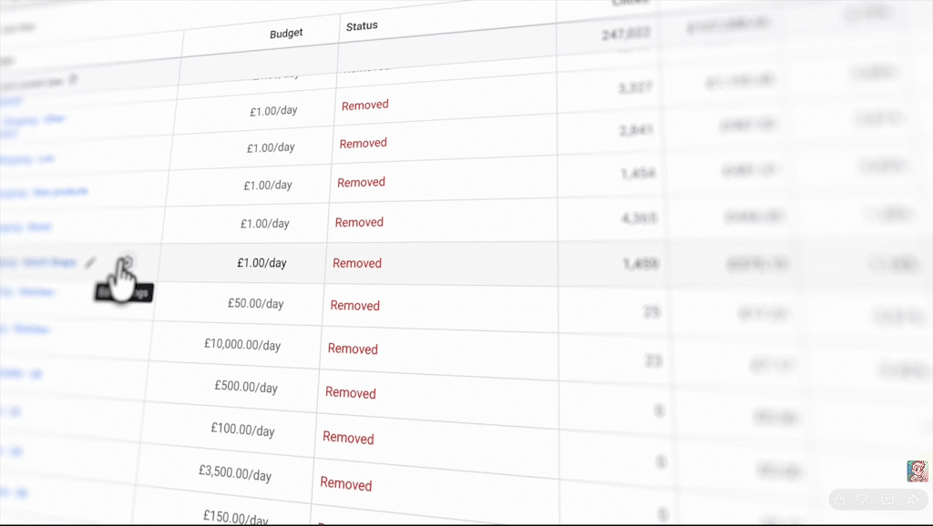Click the 247,033 total clicks value

coord(626,35)
